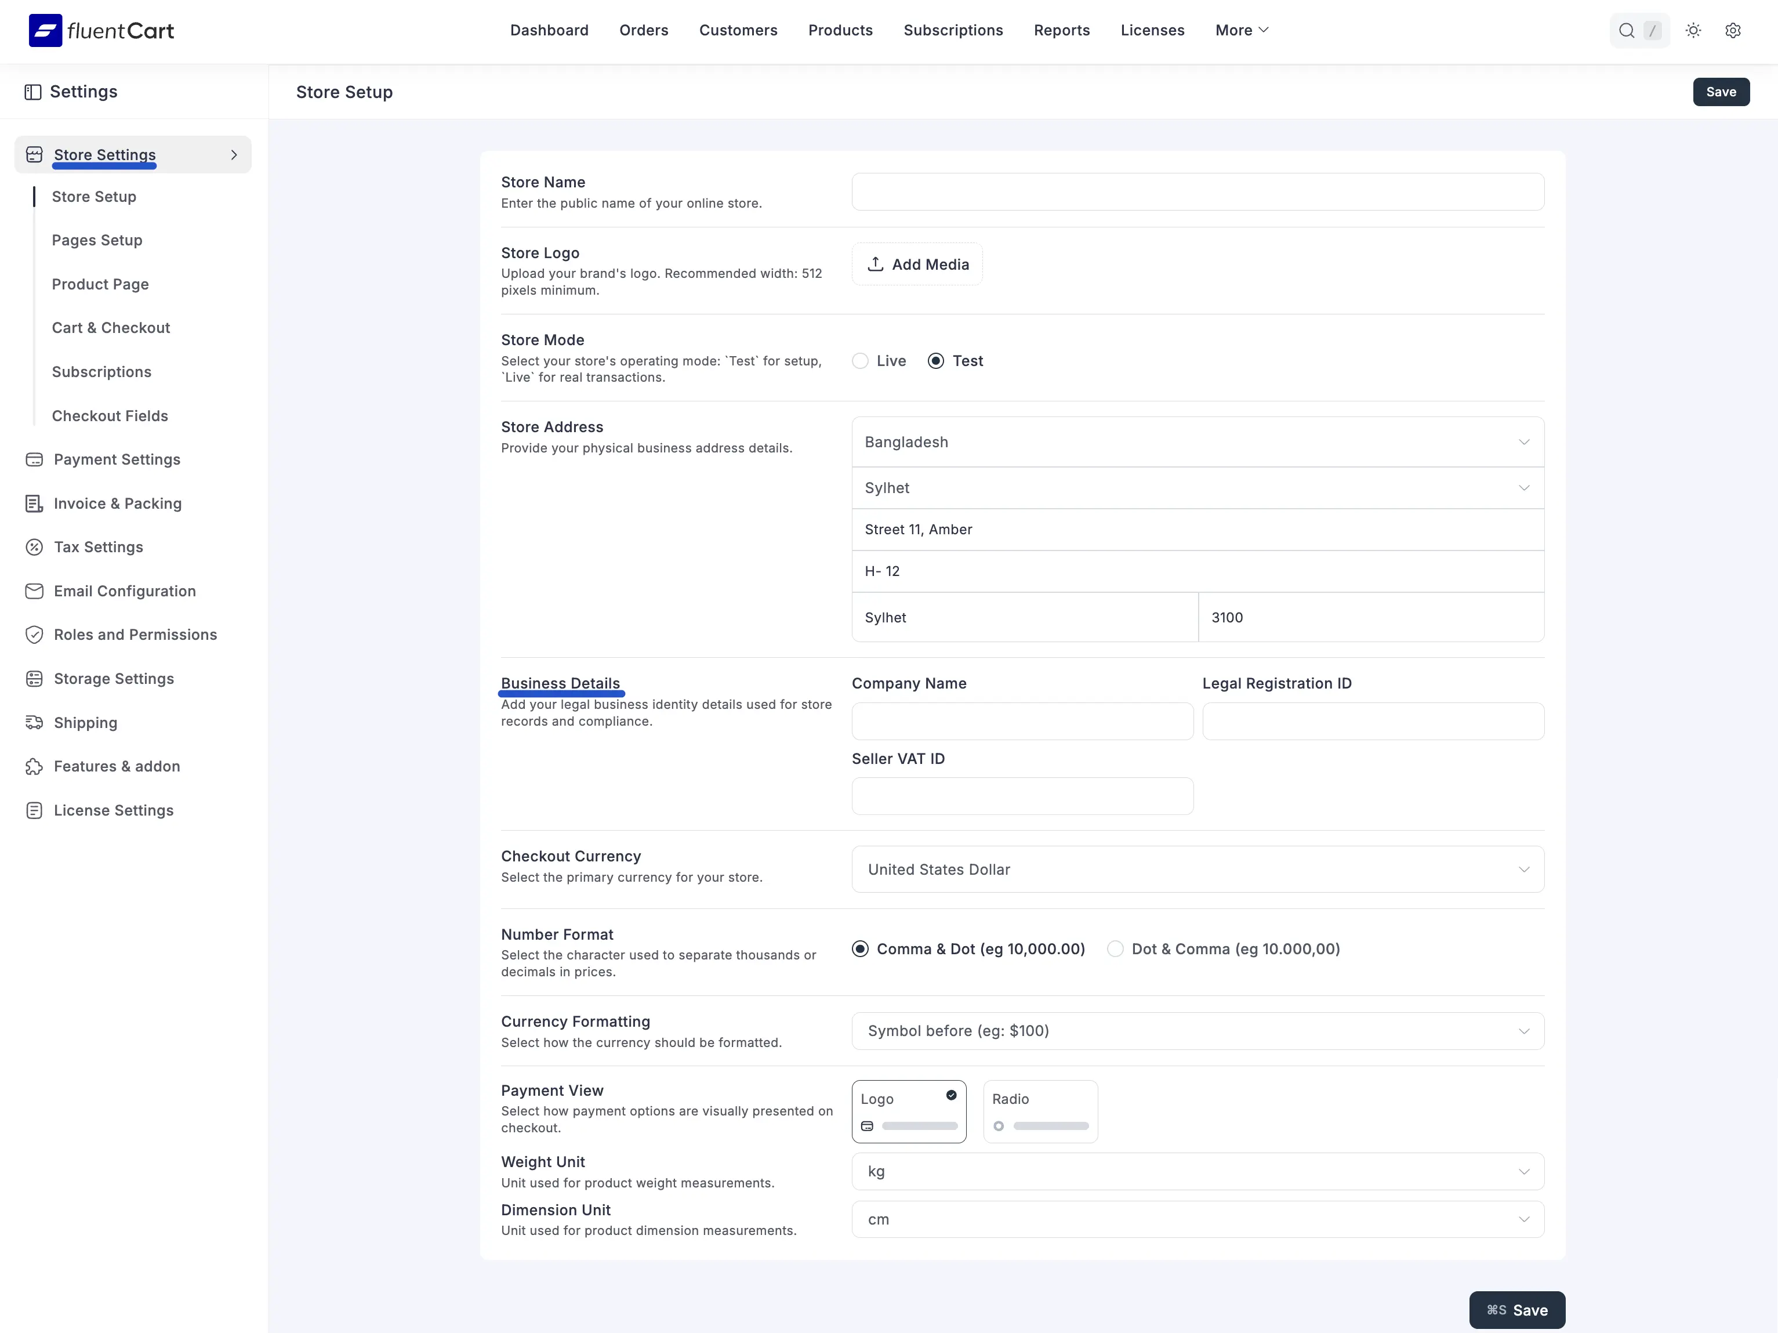Focus the Company Name input field

1022,721
